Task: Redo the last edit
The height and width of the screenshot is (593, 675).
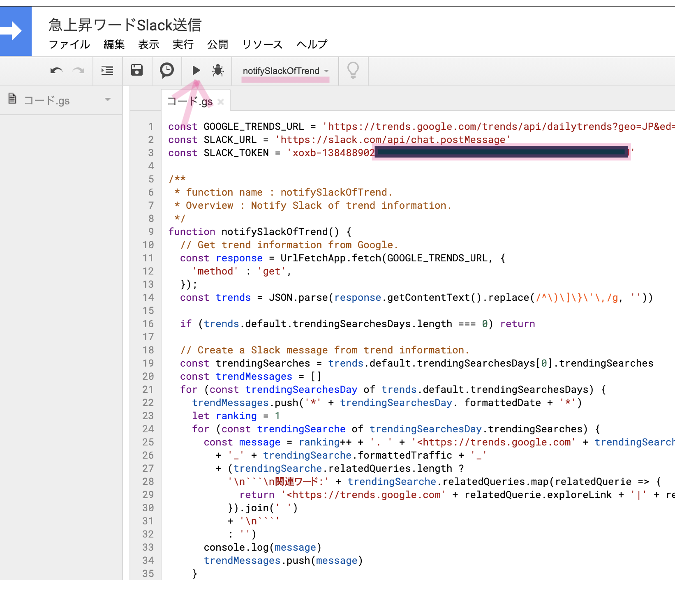Action: coord(79,71)
